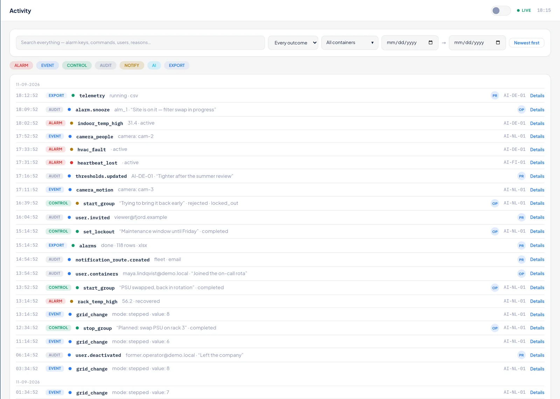Open the Every outcome dropdown
The width and height of the screenshot is (560, 399).
(293, 43)
